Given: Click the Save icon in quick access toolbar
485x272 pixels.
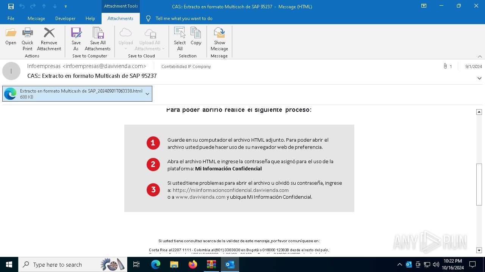Looking at the screenshot, I should pos(11,6).
